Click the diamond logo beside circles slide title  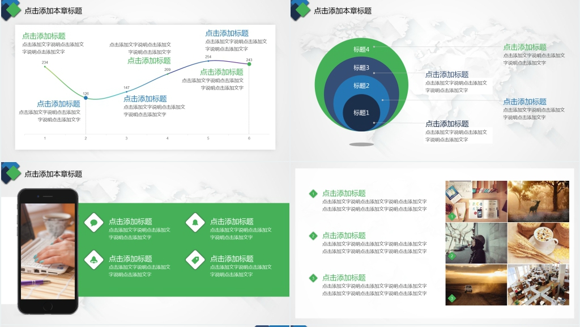301,9
